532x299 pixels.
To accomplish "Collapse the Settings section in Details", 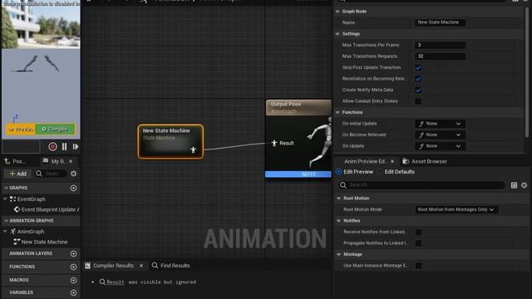I will click(337, 34).
